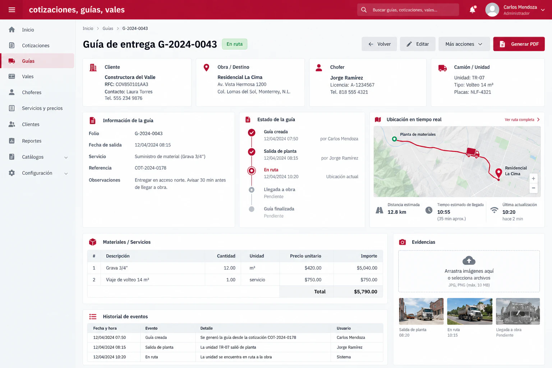
Task: Open the Salida de planta evidence photo
Action: pos(421,311)
